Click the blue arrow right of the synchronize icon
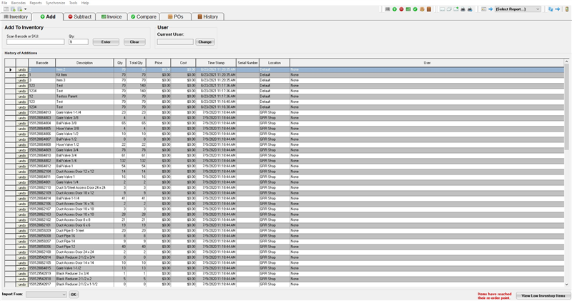Viewport: 572px width, 301px height. 558,9
